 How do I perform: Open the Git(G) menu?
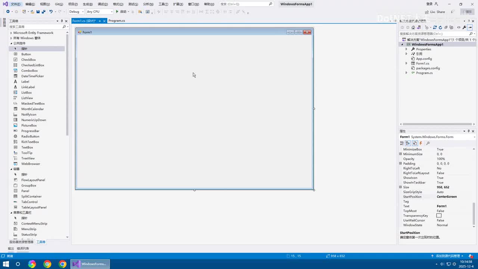click(59, 4)
